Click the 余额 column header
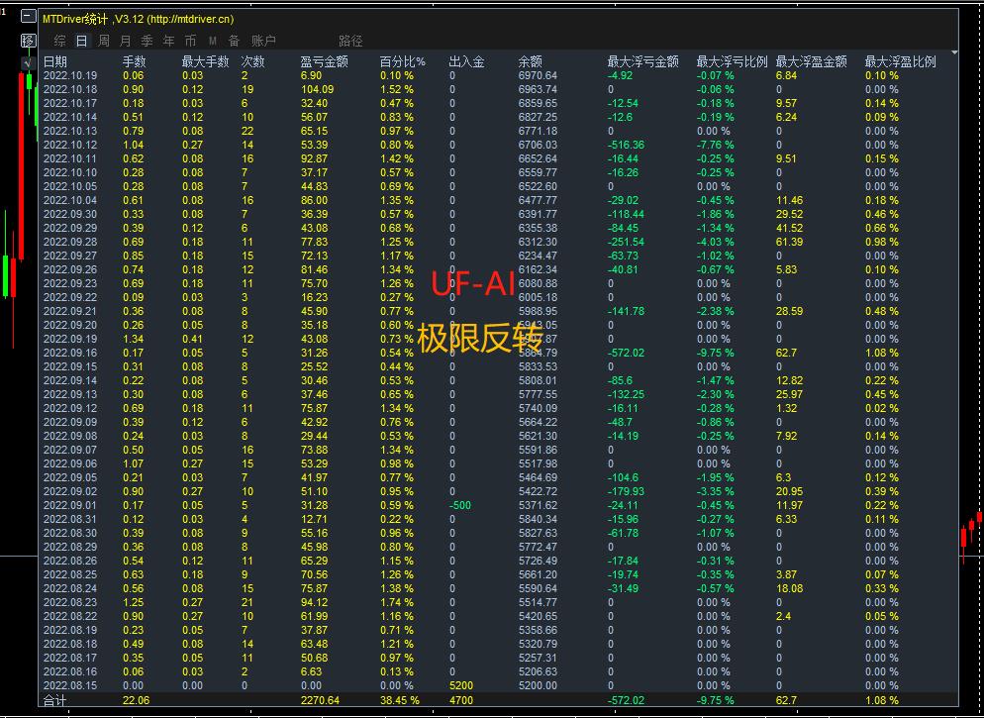The width and height of the screenshot is (984, 718). click(530, 59)
